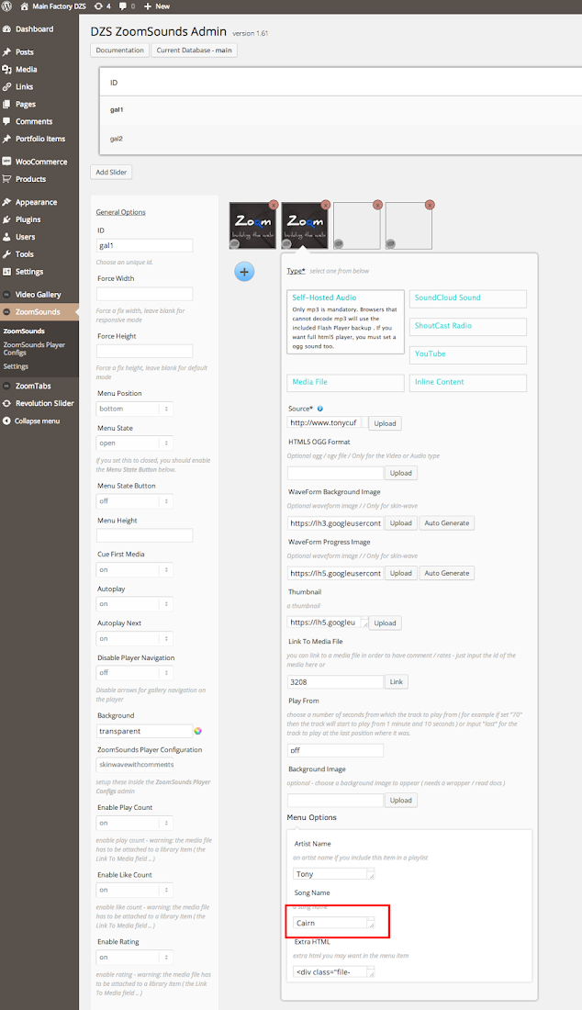The width and height of the screenshot is (582, 1010).
Task: Open the Background color picker wheel
Action: 197,731
